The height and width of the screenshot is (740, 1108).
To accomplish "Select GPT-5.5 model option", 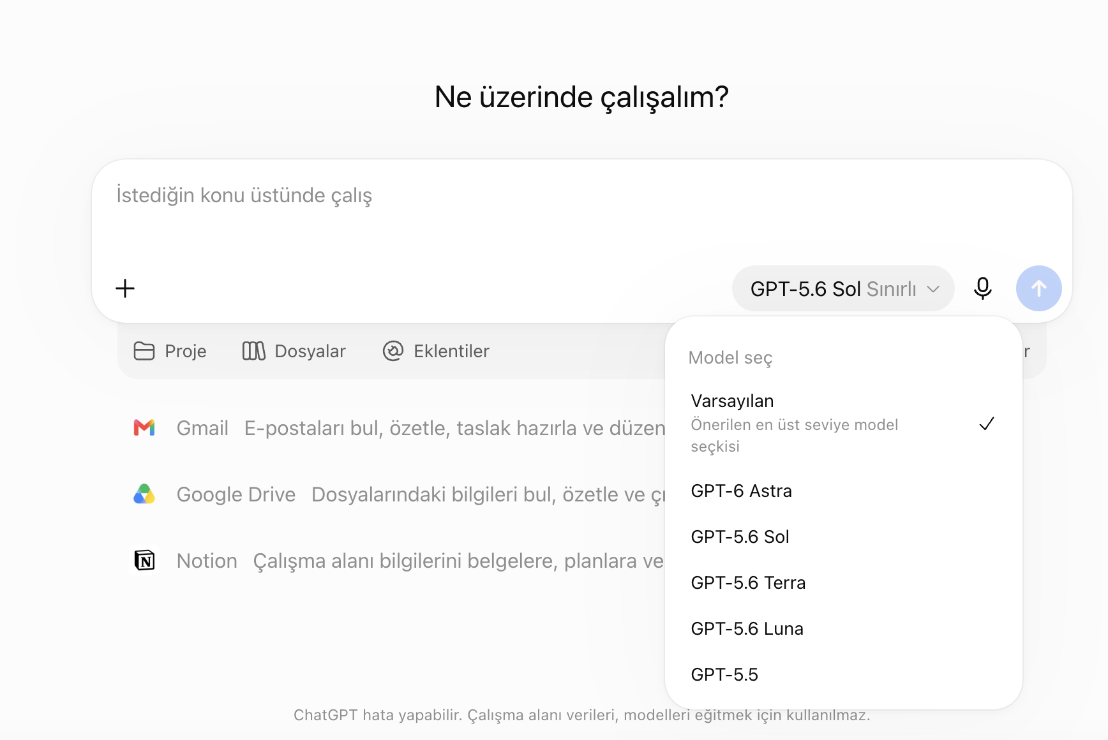I will [844, 674].
